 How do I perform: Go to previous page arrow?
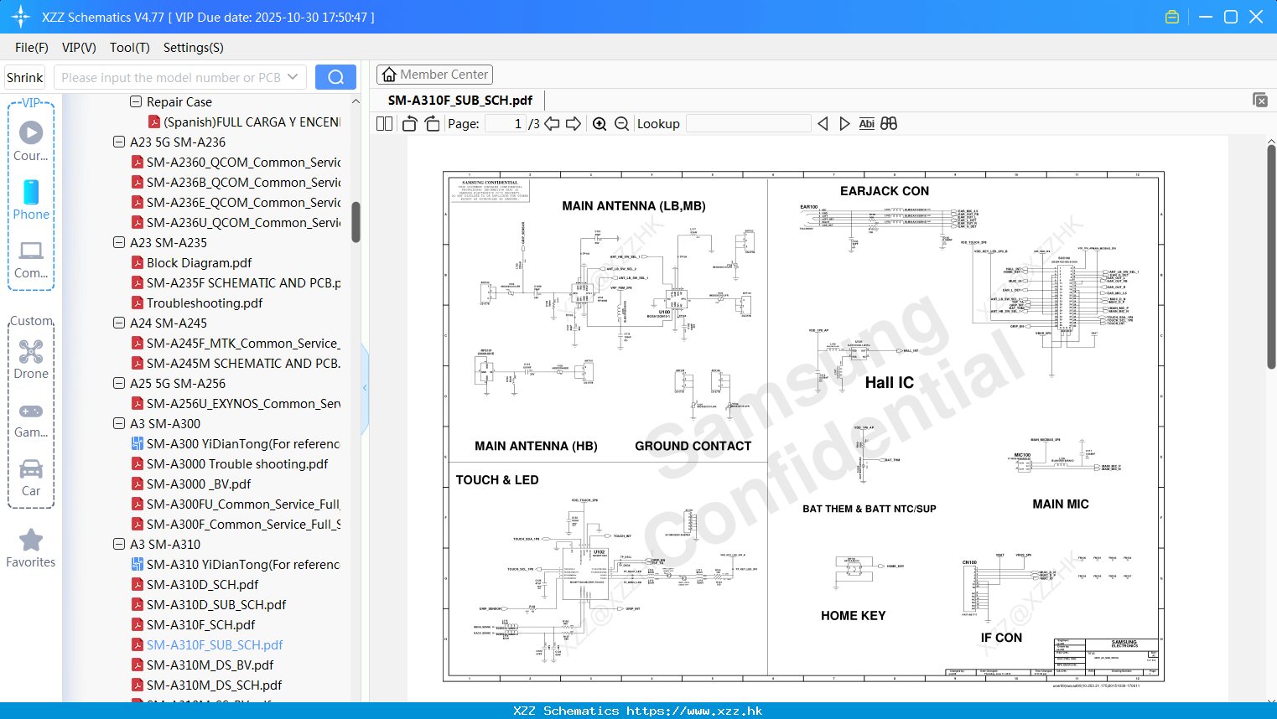[552, 123]
